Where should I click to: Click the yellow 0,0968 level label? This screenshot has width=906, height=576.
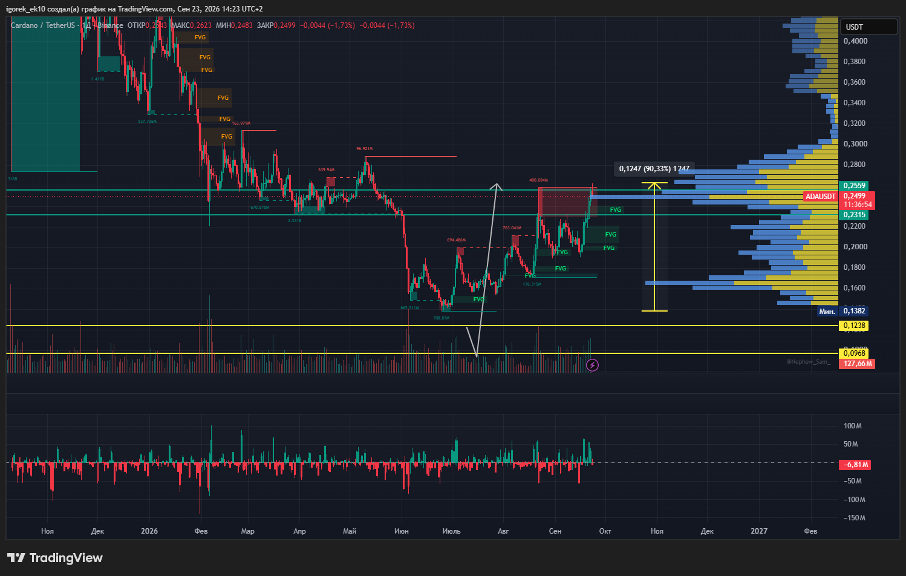point(854,353)
